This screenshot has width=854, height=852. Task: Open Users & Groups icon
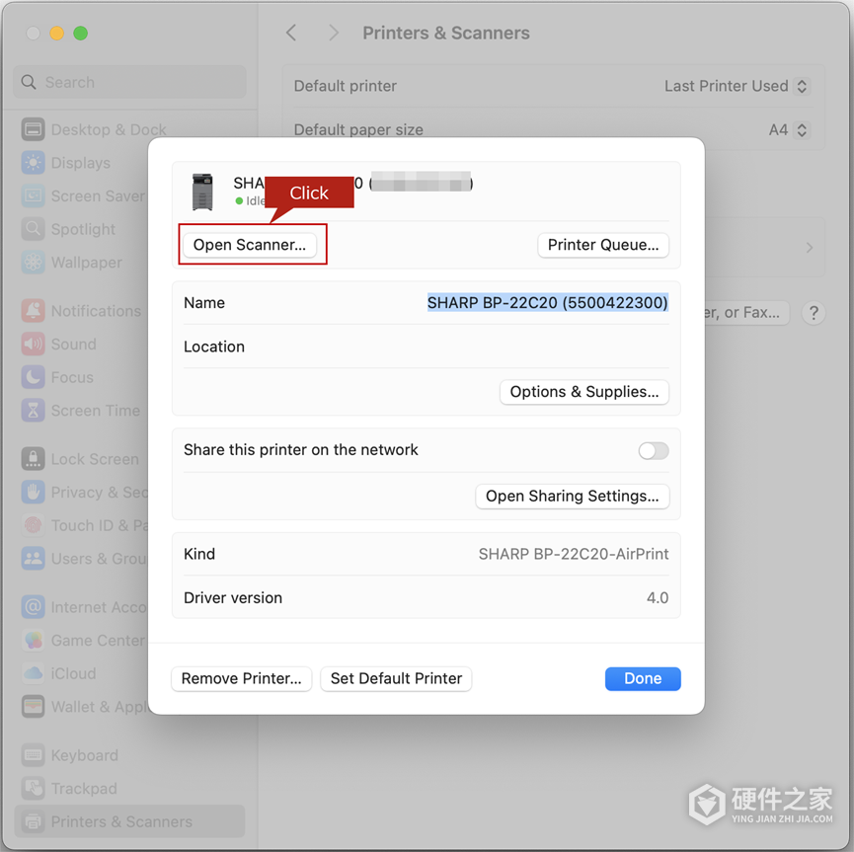click(34, 559)
